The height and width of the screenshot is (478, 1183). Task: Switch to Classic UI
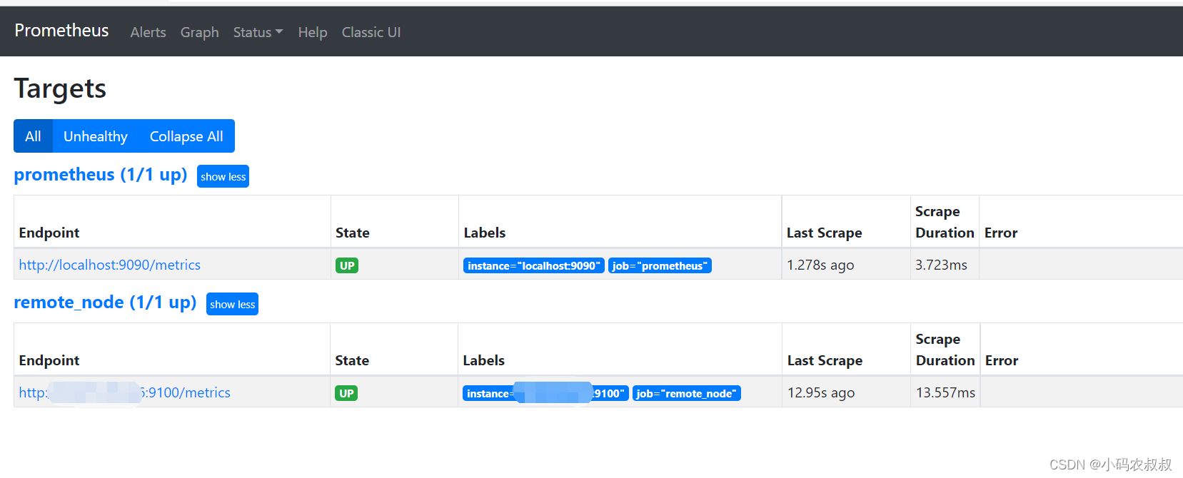(371, 32)
